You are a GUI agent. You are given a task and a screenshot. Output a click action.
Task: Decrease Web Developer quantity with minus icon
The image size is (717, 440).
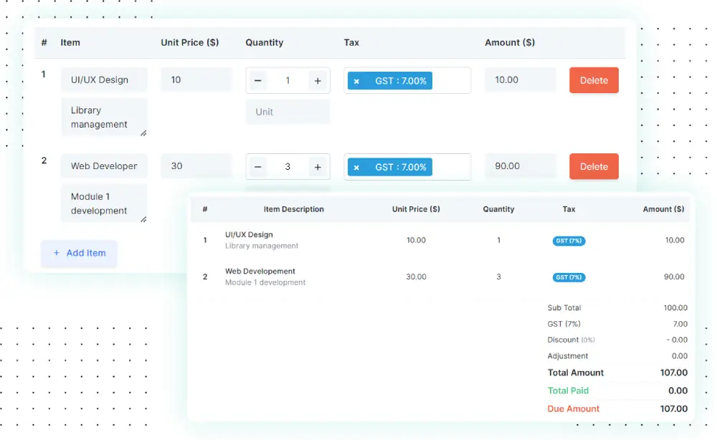[257, 167]
